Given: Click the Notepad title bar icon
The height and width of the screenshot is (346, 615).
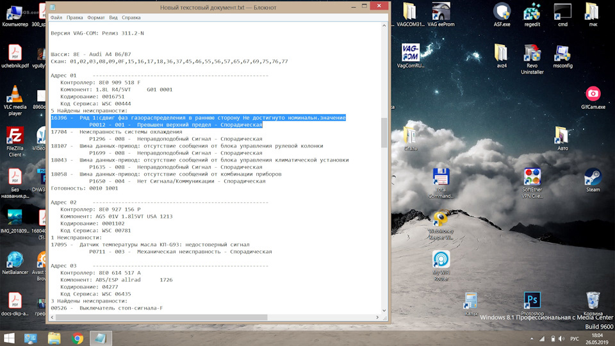Looking at the screenshot, I should click(53, 8).
